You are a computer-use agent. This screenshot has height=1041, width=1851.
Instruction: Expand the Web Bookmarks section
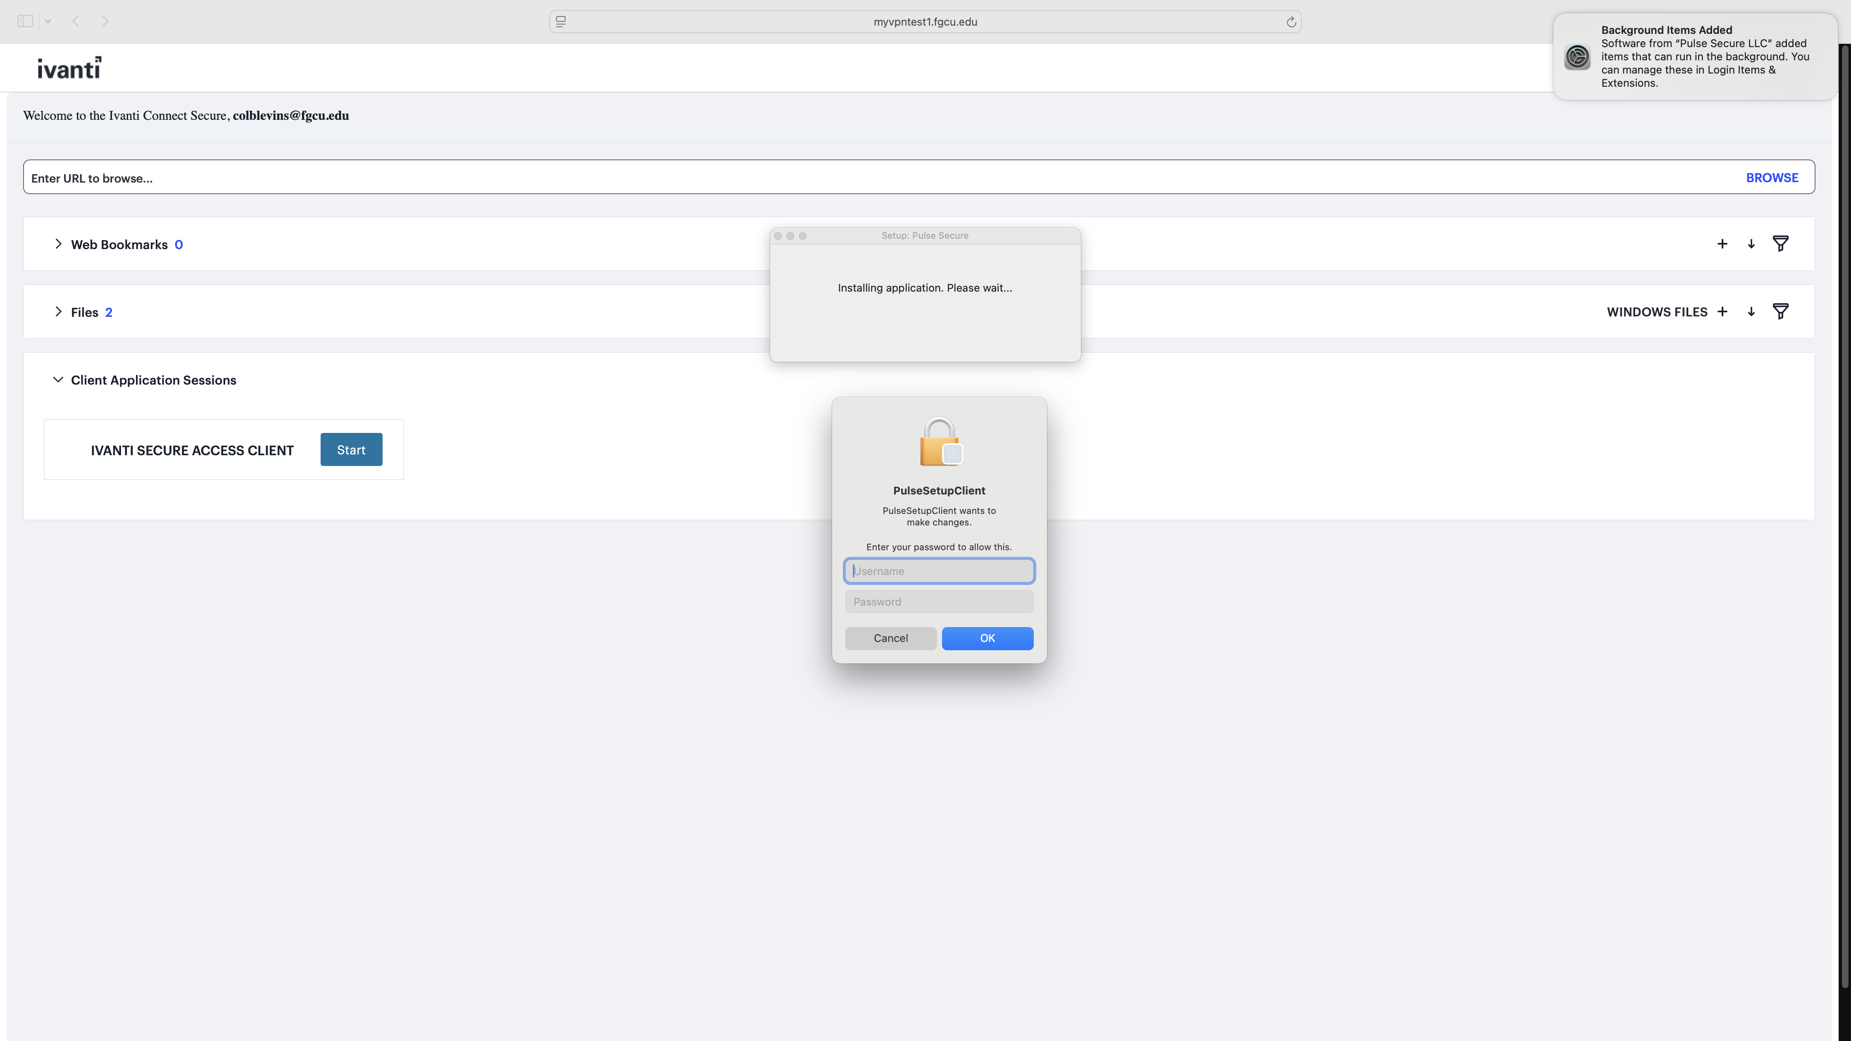pos(58,244)
